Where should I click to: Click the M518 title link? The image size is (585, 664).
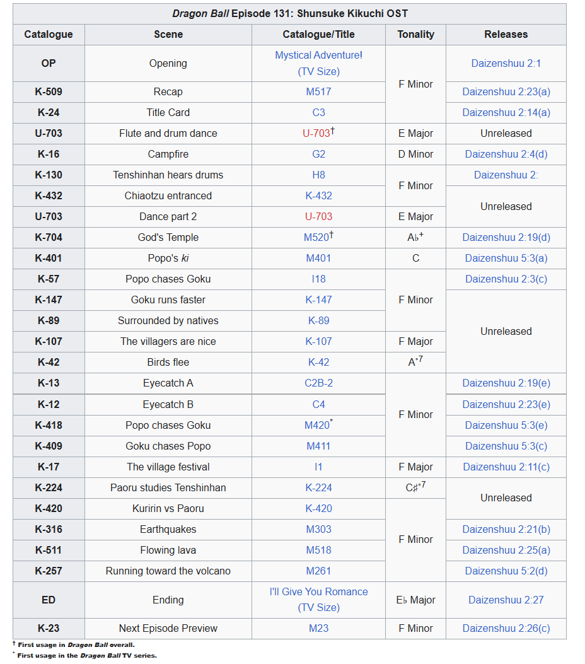(318, 550)
